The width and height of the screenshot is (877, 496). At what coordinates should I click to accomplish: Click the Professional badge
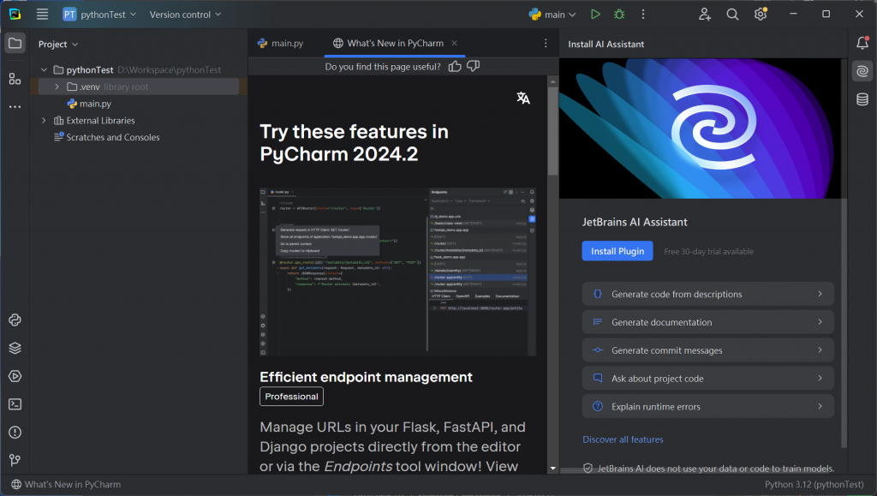click(291, 397)
